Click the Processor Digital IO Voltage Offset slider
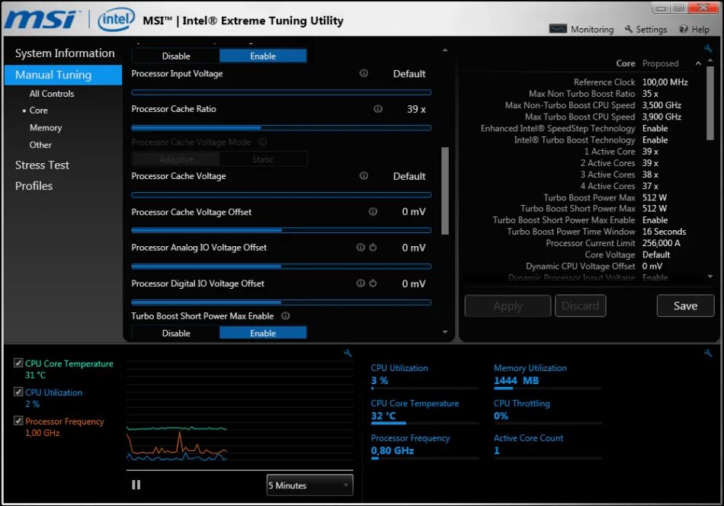724x506 pixels. [281, 302]
